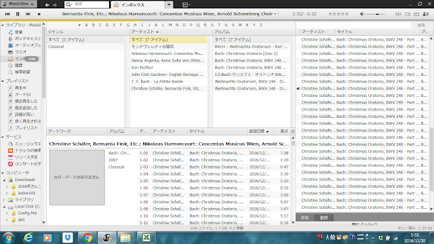This screenshot has height=244, width=434.
Task: Expand the lockw101 folder
Action: (7, 193)
